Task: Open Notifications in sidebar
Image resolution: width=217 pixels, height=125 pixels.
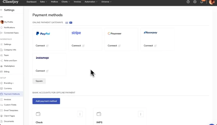Action: point(9,28)
